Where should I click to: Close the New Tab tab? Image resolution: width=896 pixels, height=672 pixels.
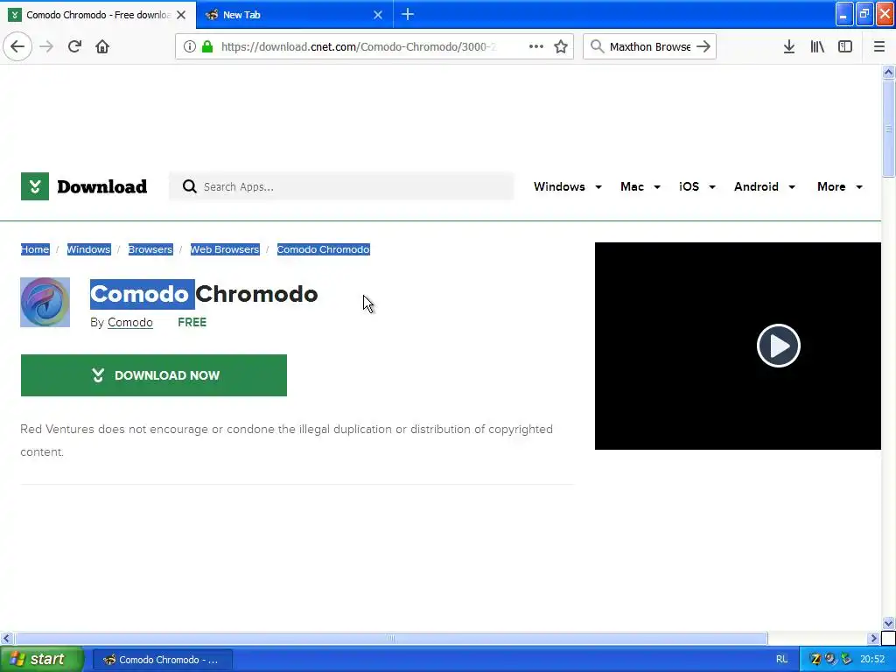point(378,15)
